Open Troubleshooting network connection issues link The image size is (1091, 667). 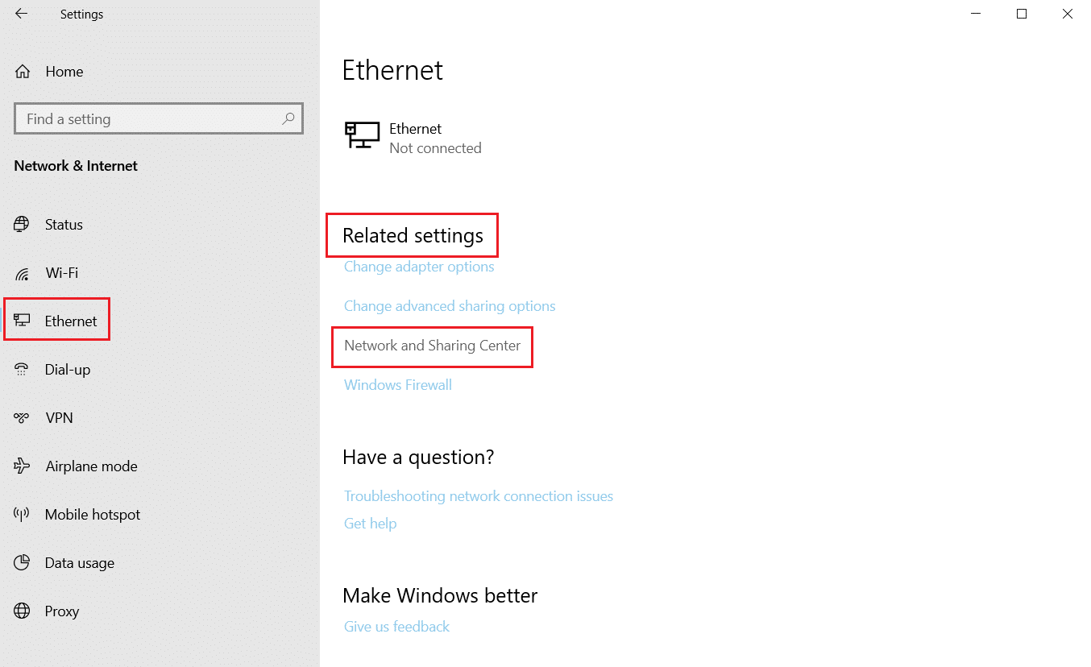[x=479, y=496]
